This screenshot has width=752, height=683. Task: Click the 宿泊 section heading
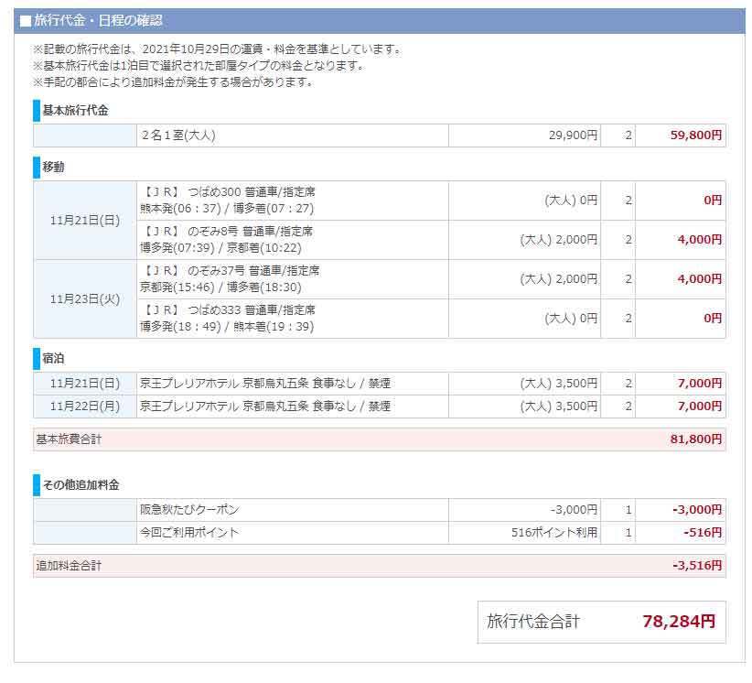[x=53, y=359]
